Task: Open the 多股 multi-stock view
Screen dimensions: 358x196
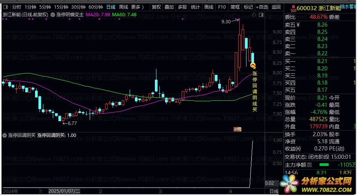Action: [x=182, y=7]
